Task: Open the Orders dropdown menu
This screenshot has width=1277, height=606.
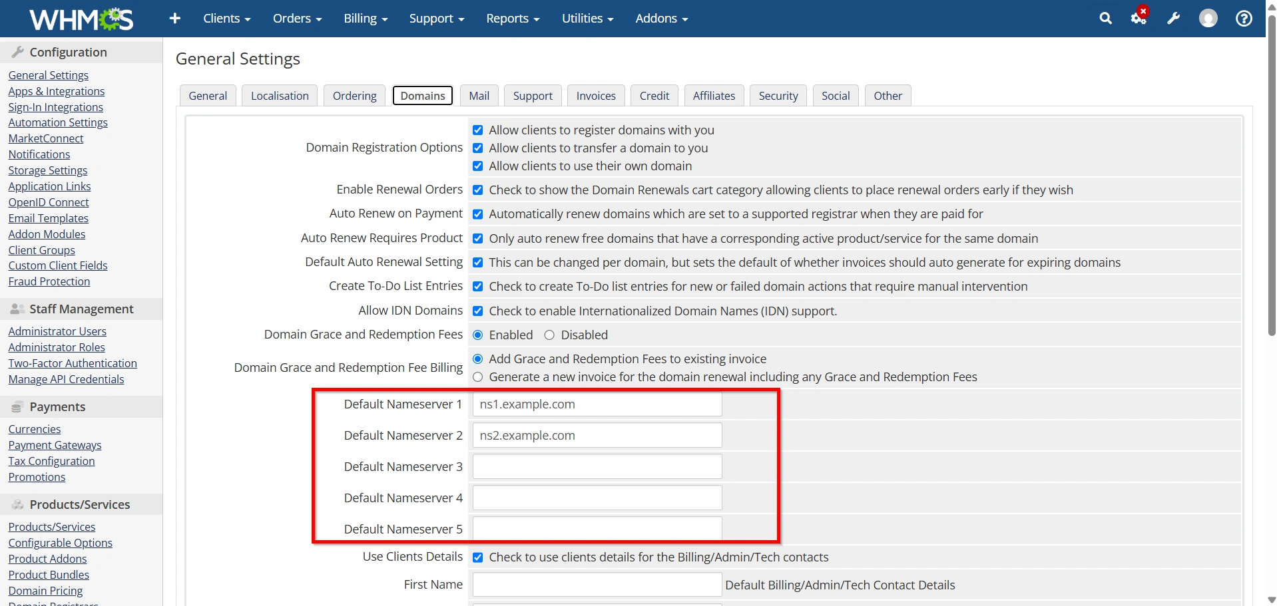Action: coord(297,19)
